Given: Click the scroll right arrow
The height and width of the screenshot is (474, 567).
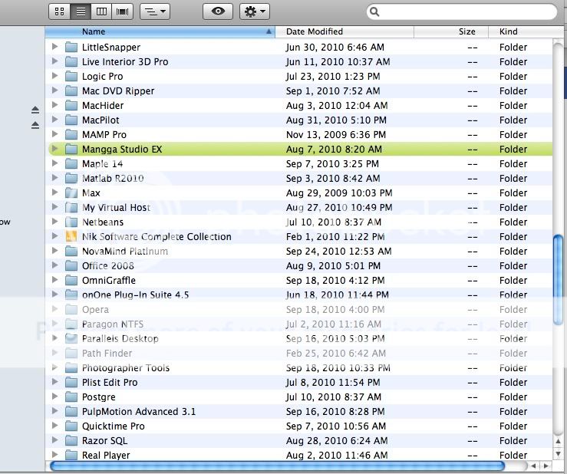Looking at the screenshot, I should tap(546, 466).
